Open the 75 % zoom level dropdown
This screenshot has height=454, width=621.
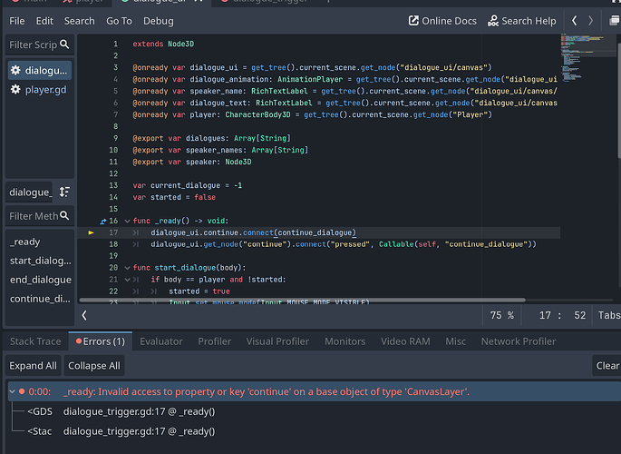click(501, 315)
